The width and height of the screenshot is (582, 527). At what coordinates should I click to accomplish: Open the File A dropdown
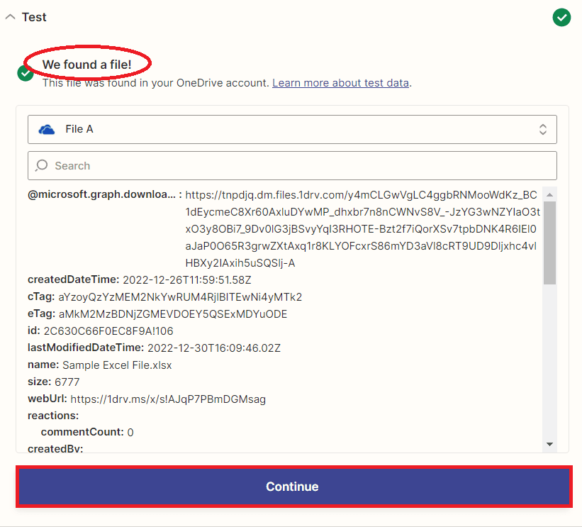pyautogui.click(x=292, y=129)
